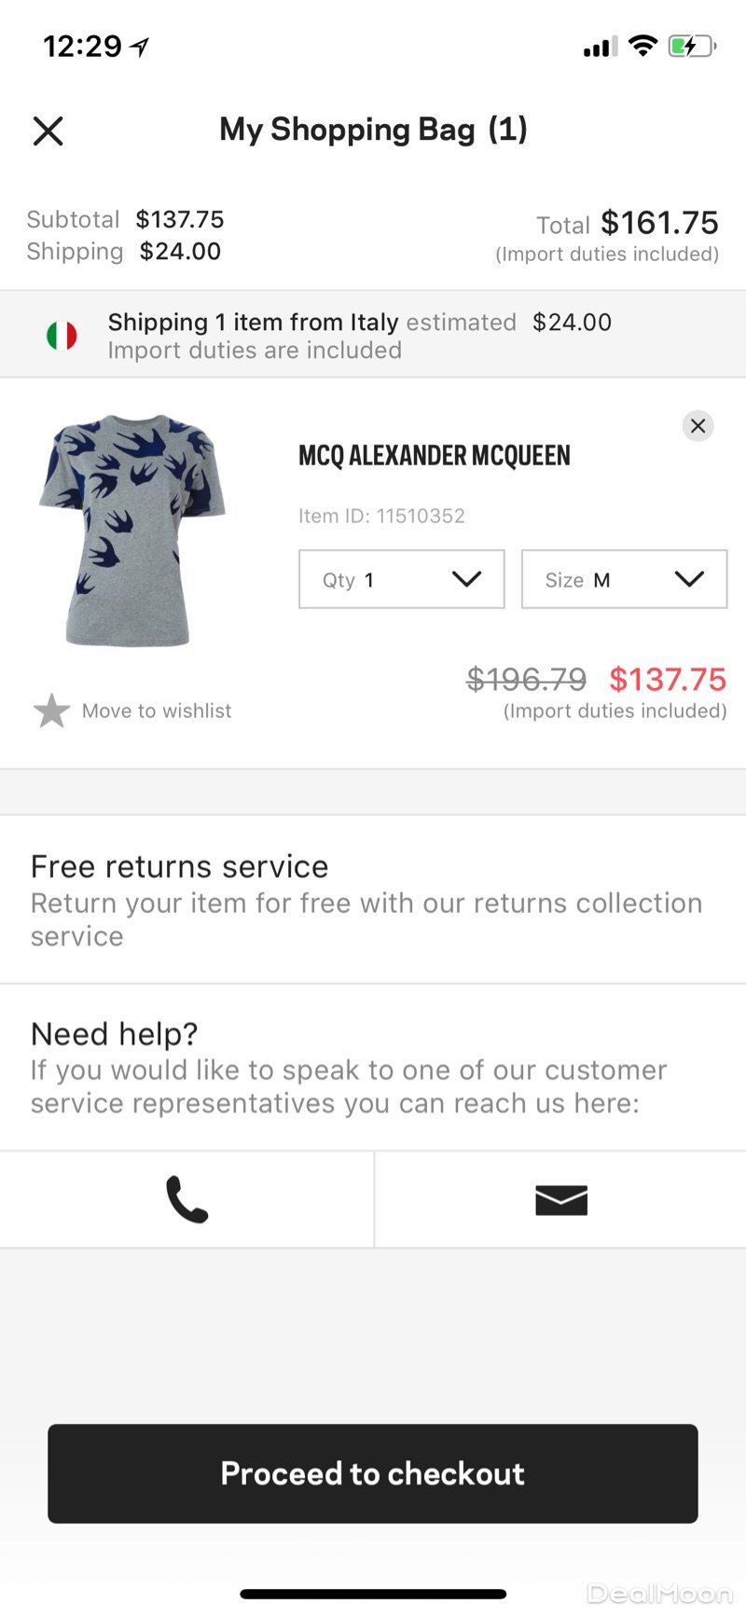Open the grey bird-print t-shirt thumbnail
Viewport: 746px width, 1616px height.
point(132,530)
